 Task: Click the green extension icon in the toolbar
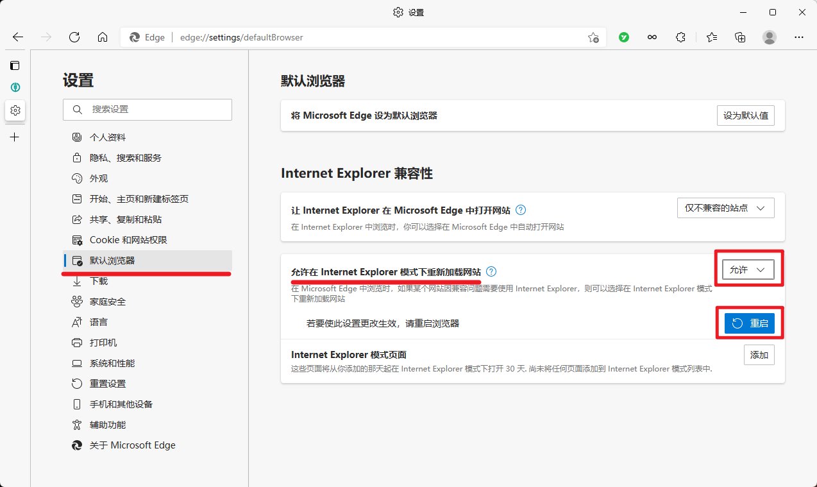pos(623,37)
